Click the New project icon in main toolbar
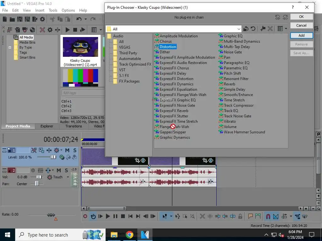Viewport: 322px width, 241px height. (x=5, y=19)
